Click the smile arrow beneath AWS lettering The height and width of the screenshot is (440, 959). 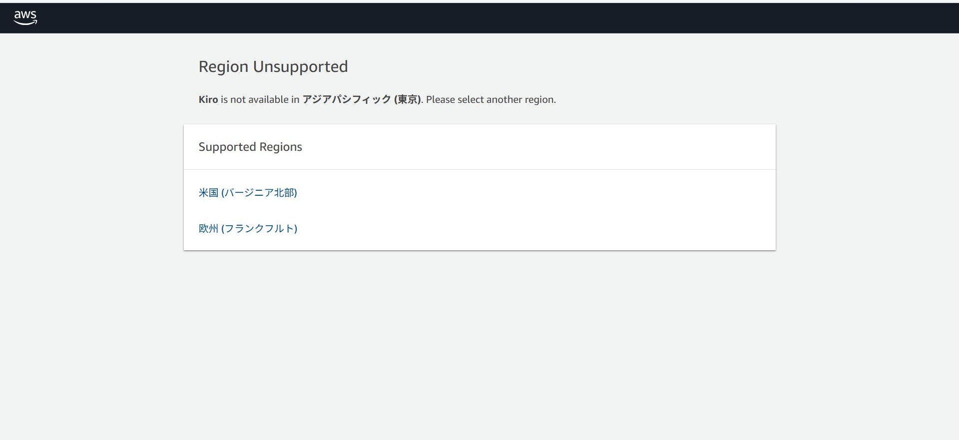25,22
